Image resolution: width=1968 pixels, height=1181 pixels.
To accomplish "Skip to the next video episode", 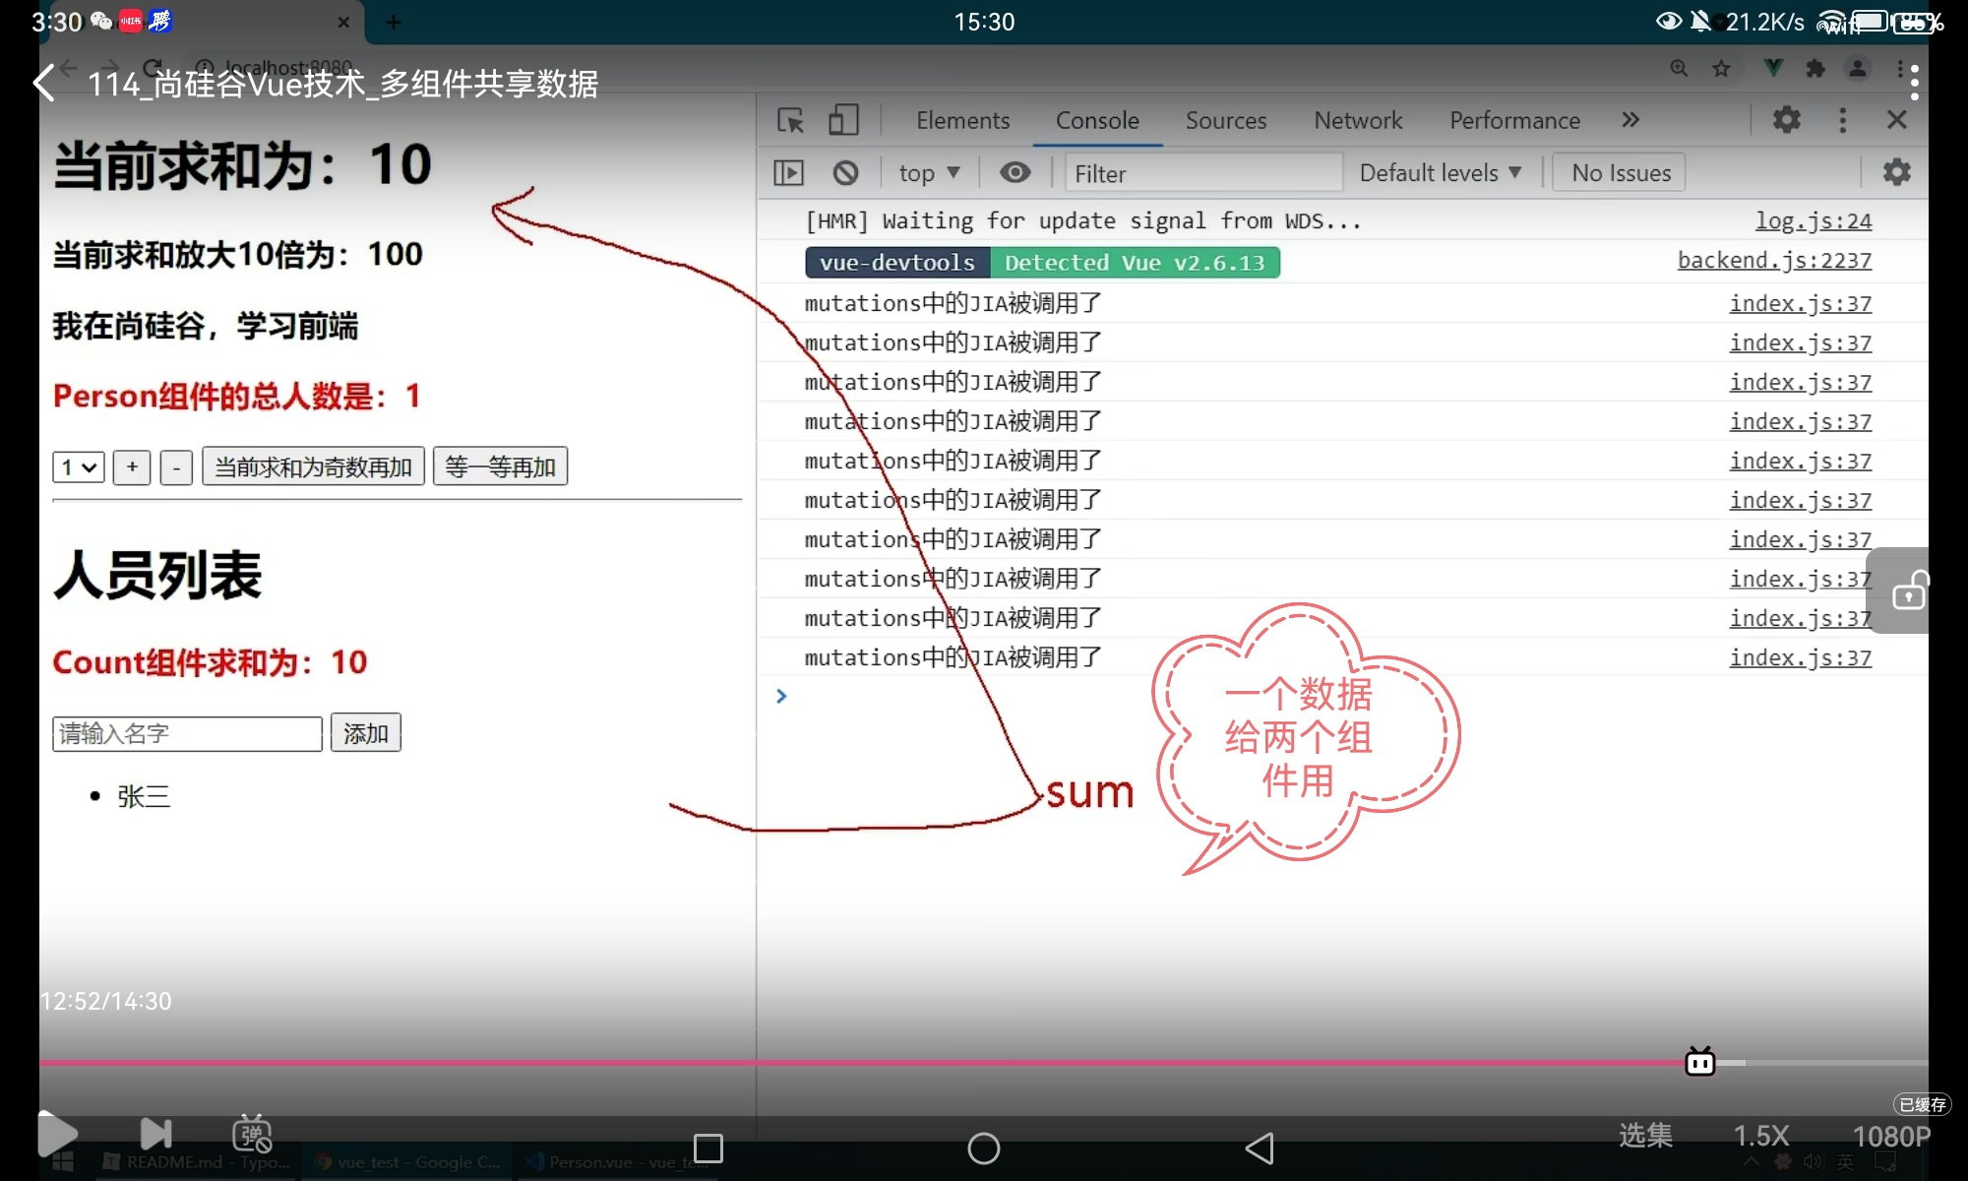I will [x=155, y=1135].
